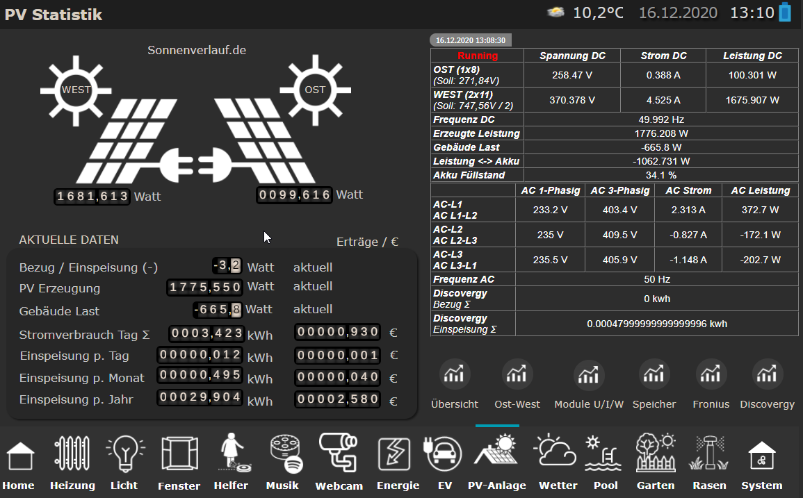Open the Helfer vacuum helper icon

(x=232, y=454)
